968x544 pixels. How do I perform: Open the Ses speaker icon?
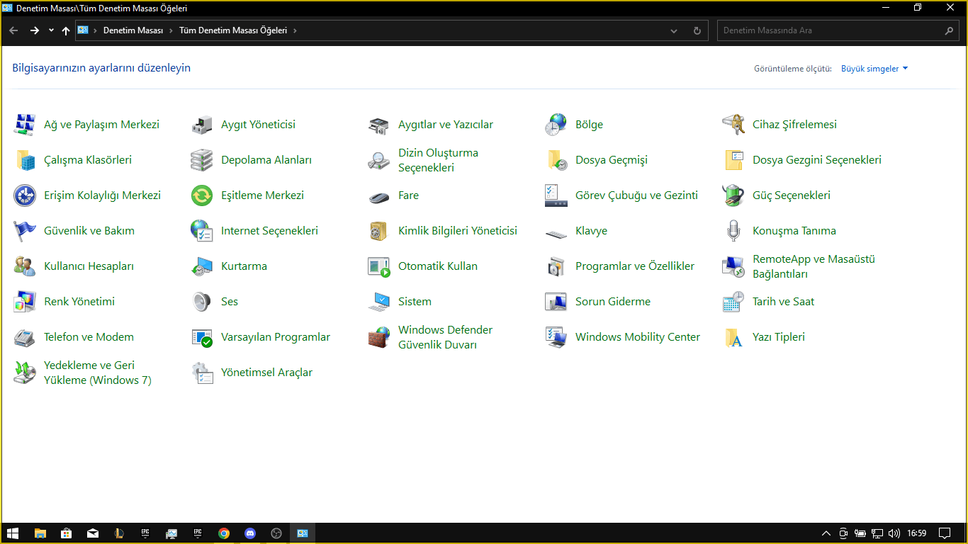[202, 302]
